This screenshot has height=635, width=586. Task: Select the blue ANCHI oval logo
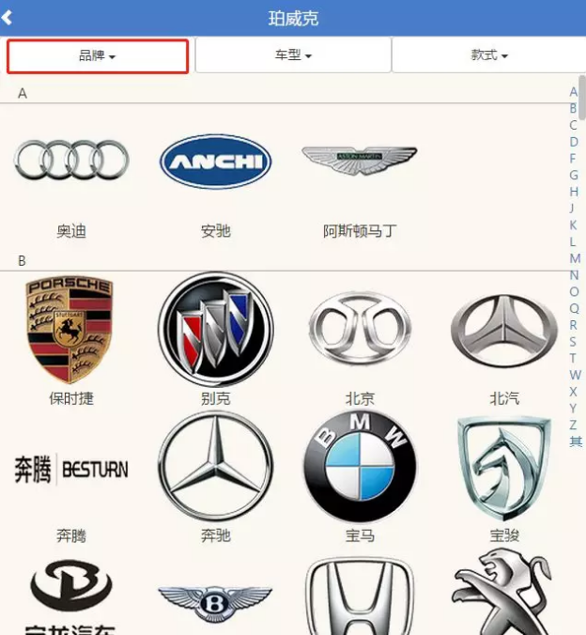coord(215,162)
